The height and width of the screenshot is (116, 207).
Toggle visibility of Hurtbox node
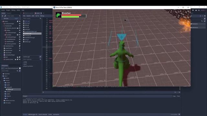(20, 35)
